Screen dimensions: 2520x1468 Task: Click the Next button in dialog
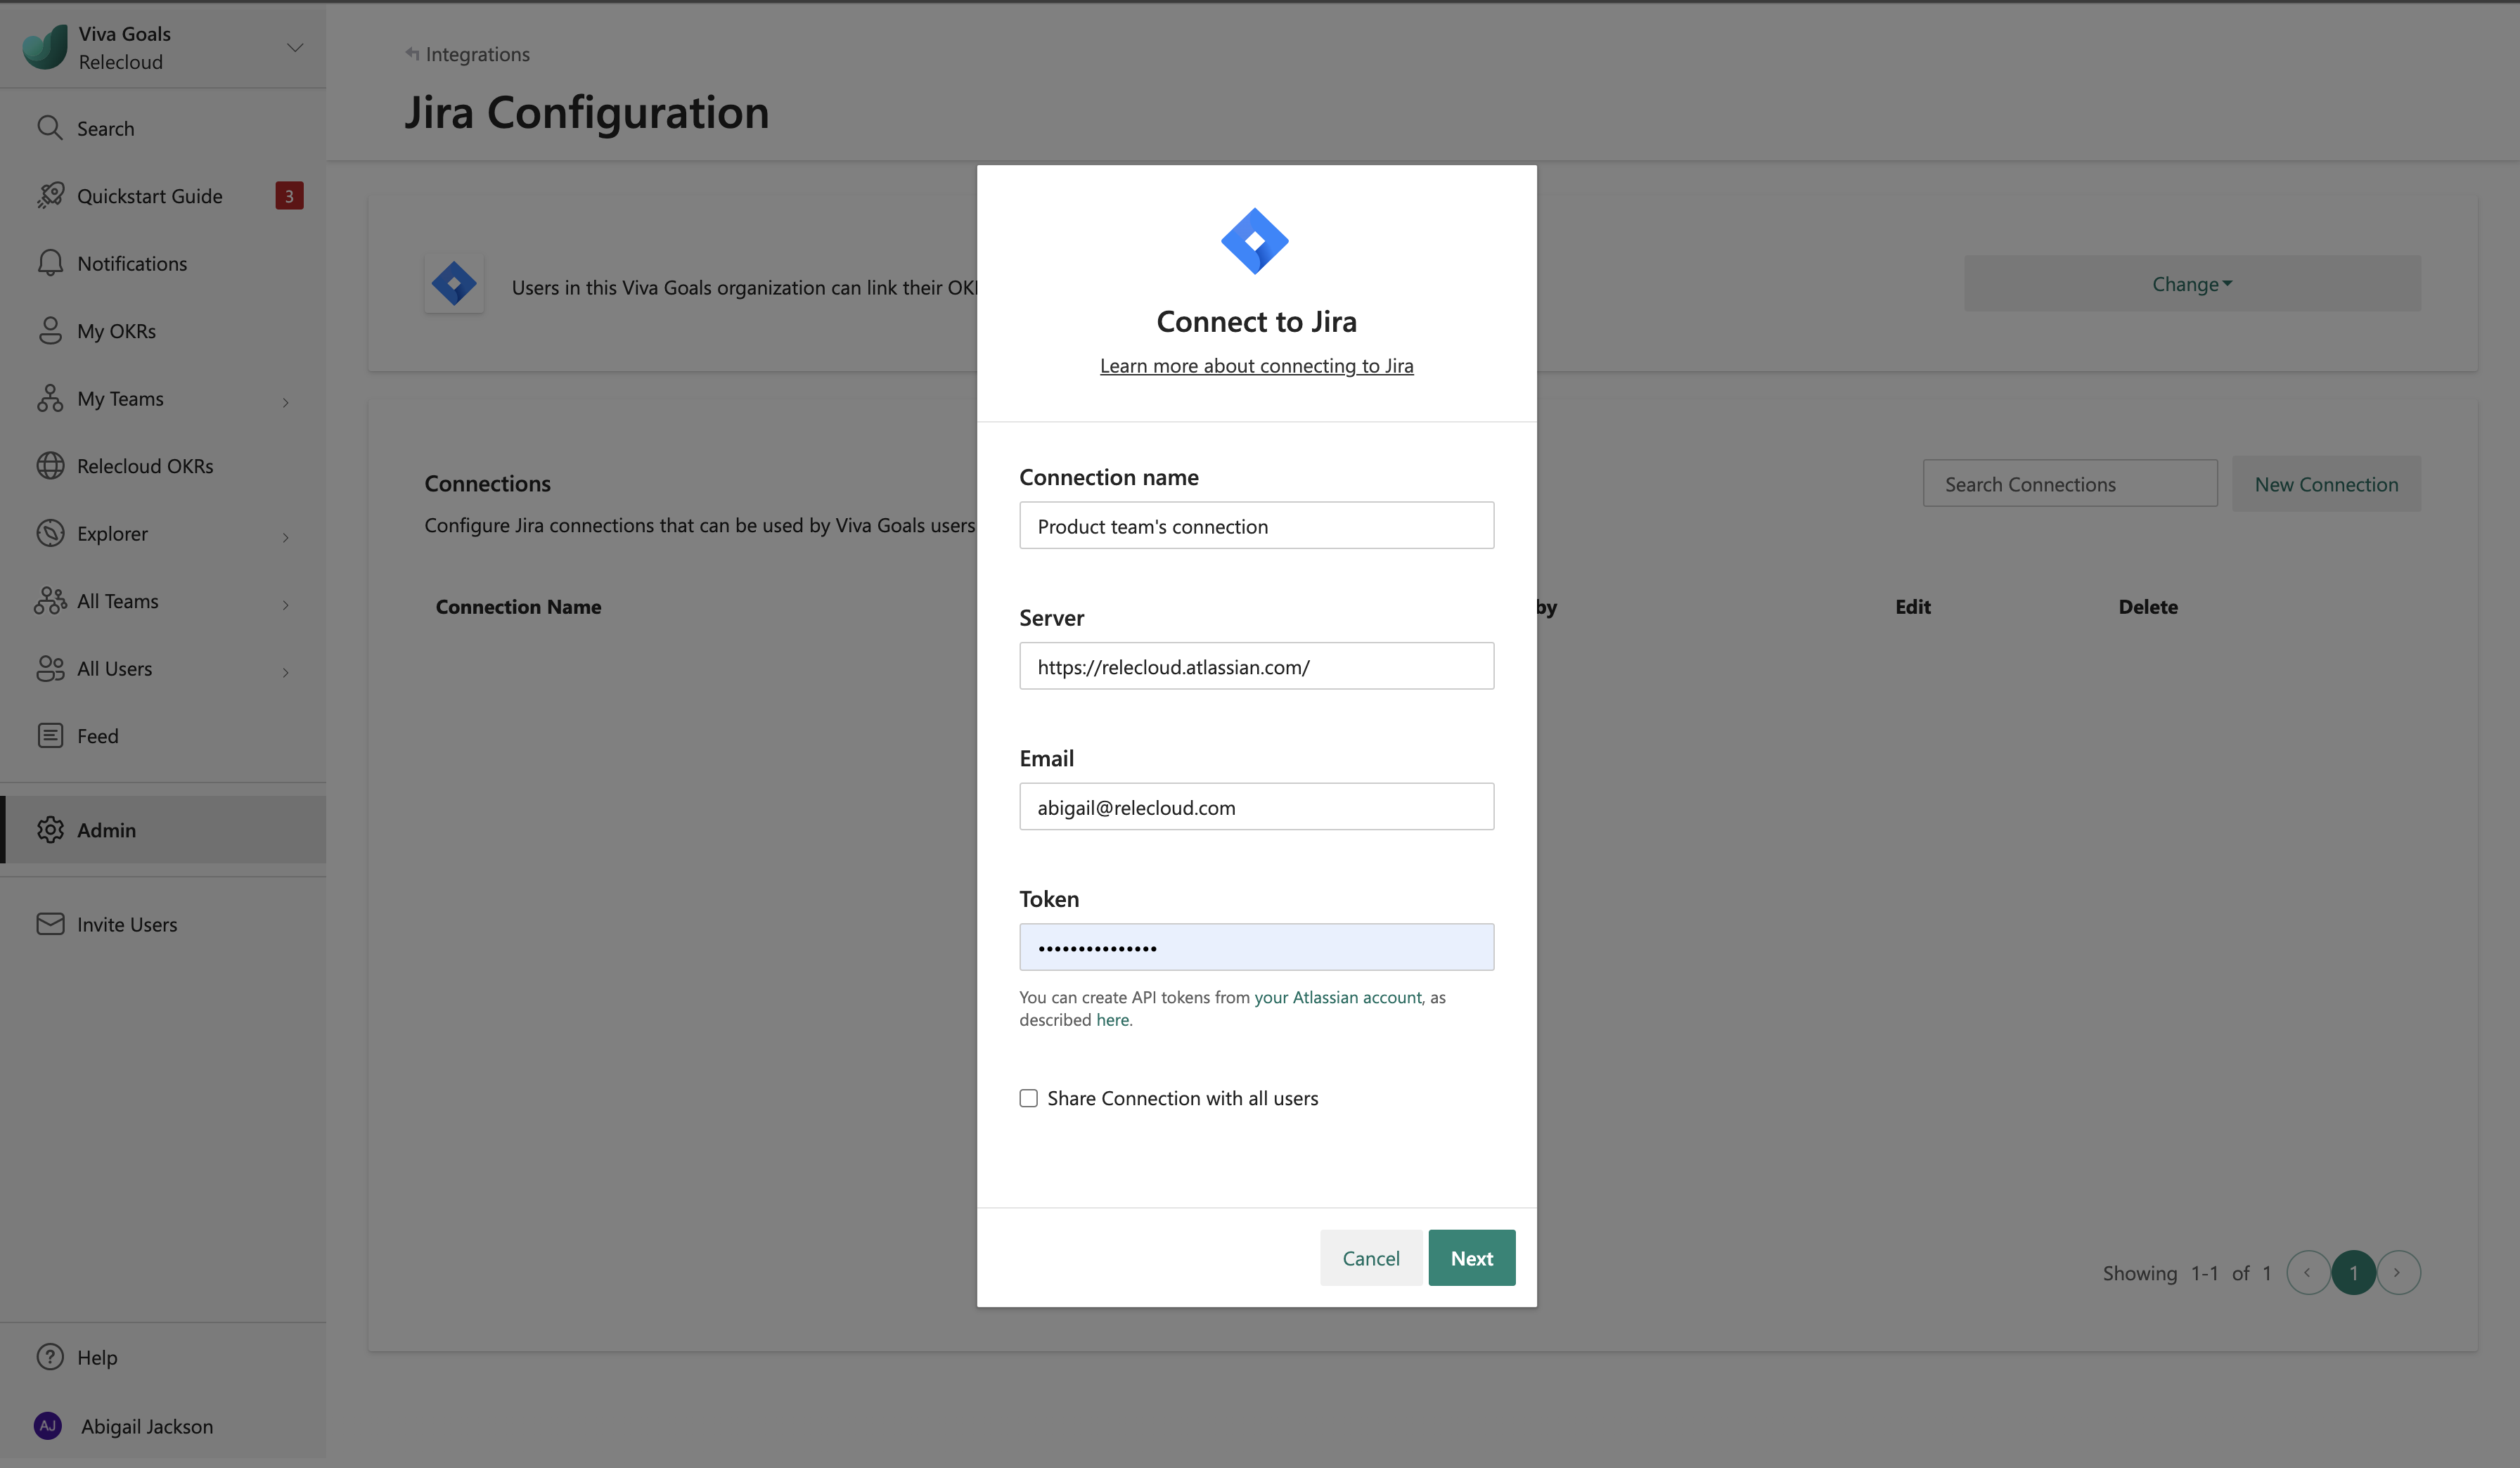[x=1471, y=1258]
